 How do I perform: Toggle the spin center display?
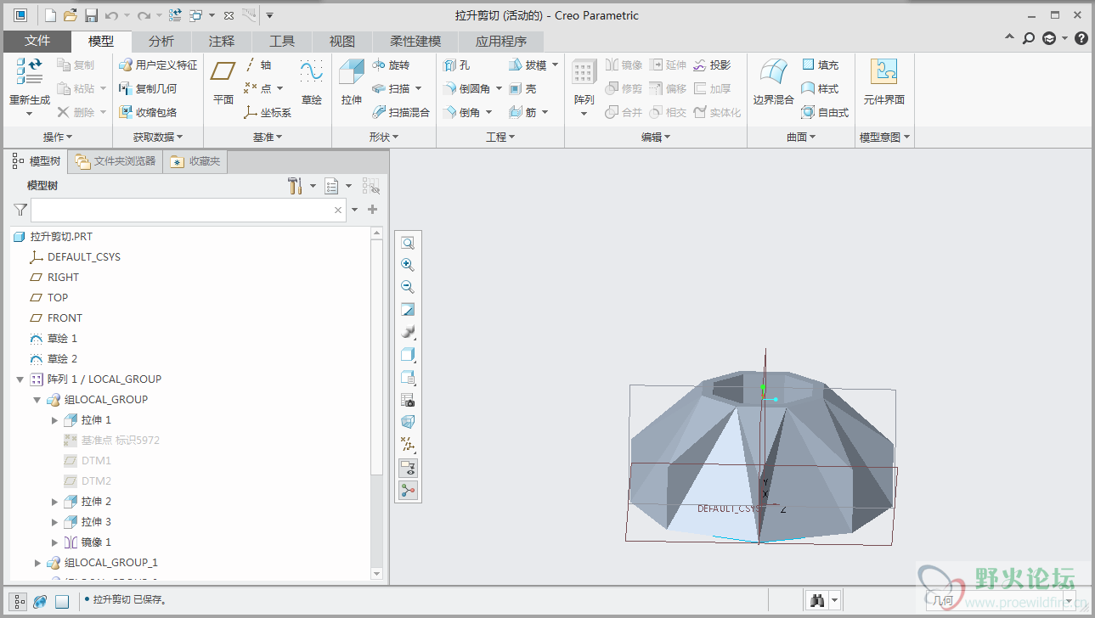click(x=408, y=491)
